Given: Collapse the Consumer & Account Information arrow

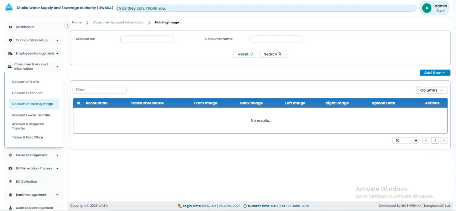Looking at the screenshot, I should pos(57,66).
